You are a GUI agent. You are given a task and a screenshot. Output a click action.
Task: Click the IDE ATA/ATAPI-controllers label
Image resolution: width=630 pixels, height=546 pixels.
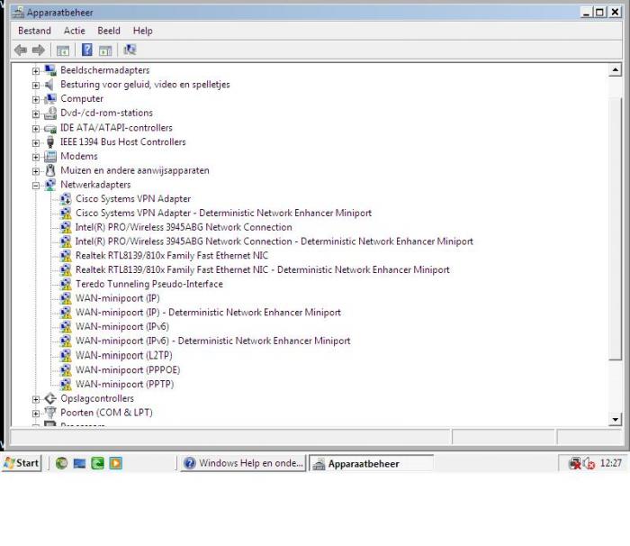pos(116,128)
